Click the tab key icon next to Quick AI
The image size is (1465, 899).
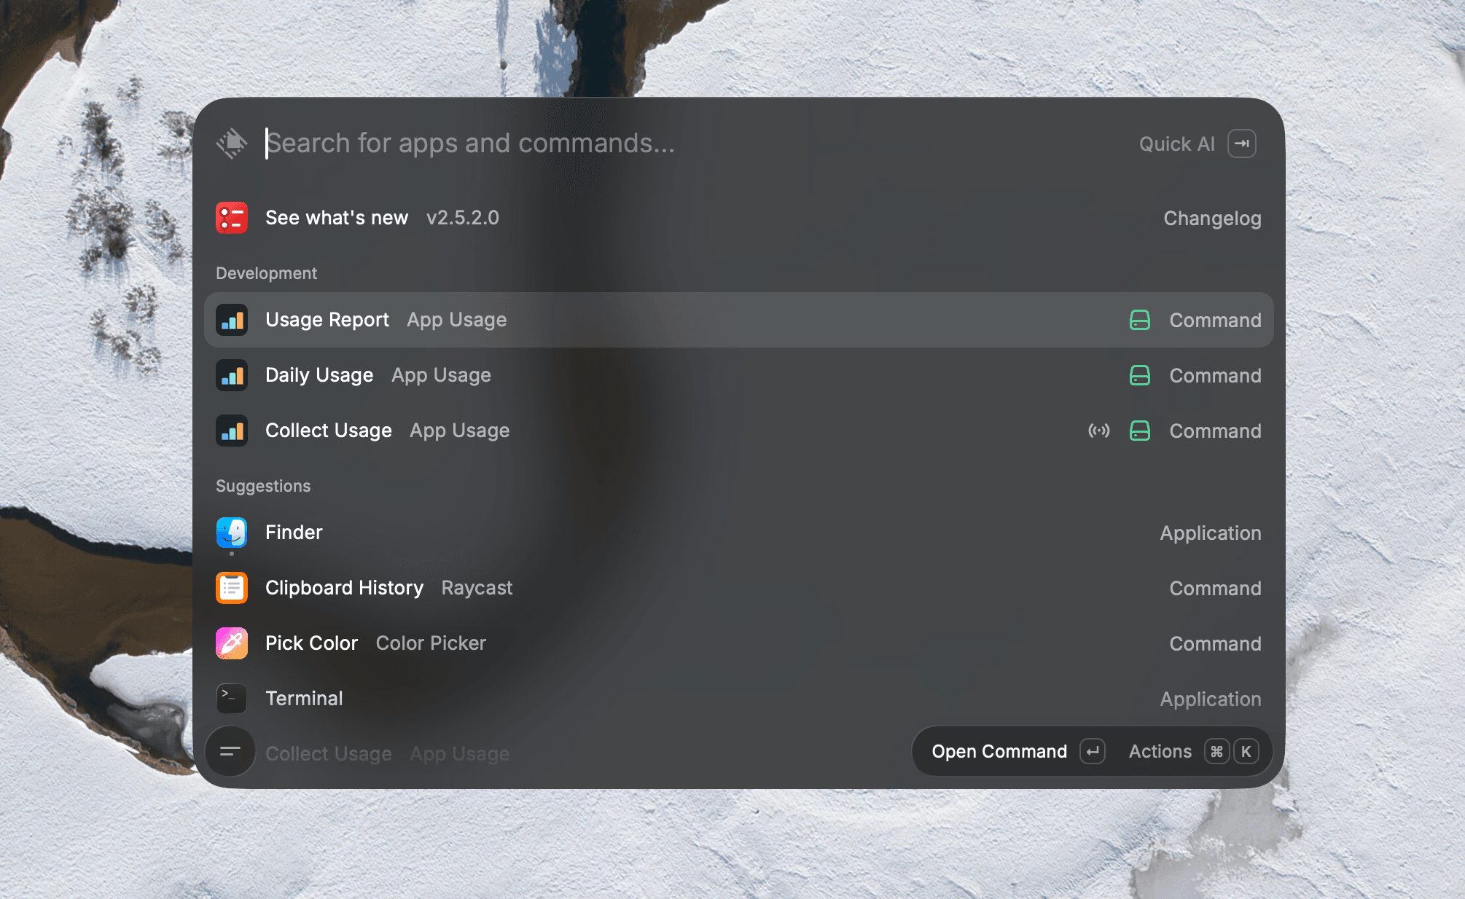pos(1242,144)
